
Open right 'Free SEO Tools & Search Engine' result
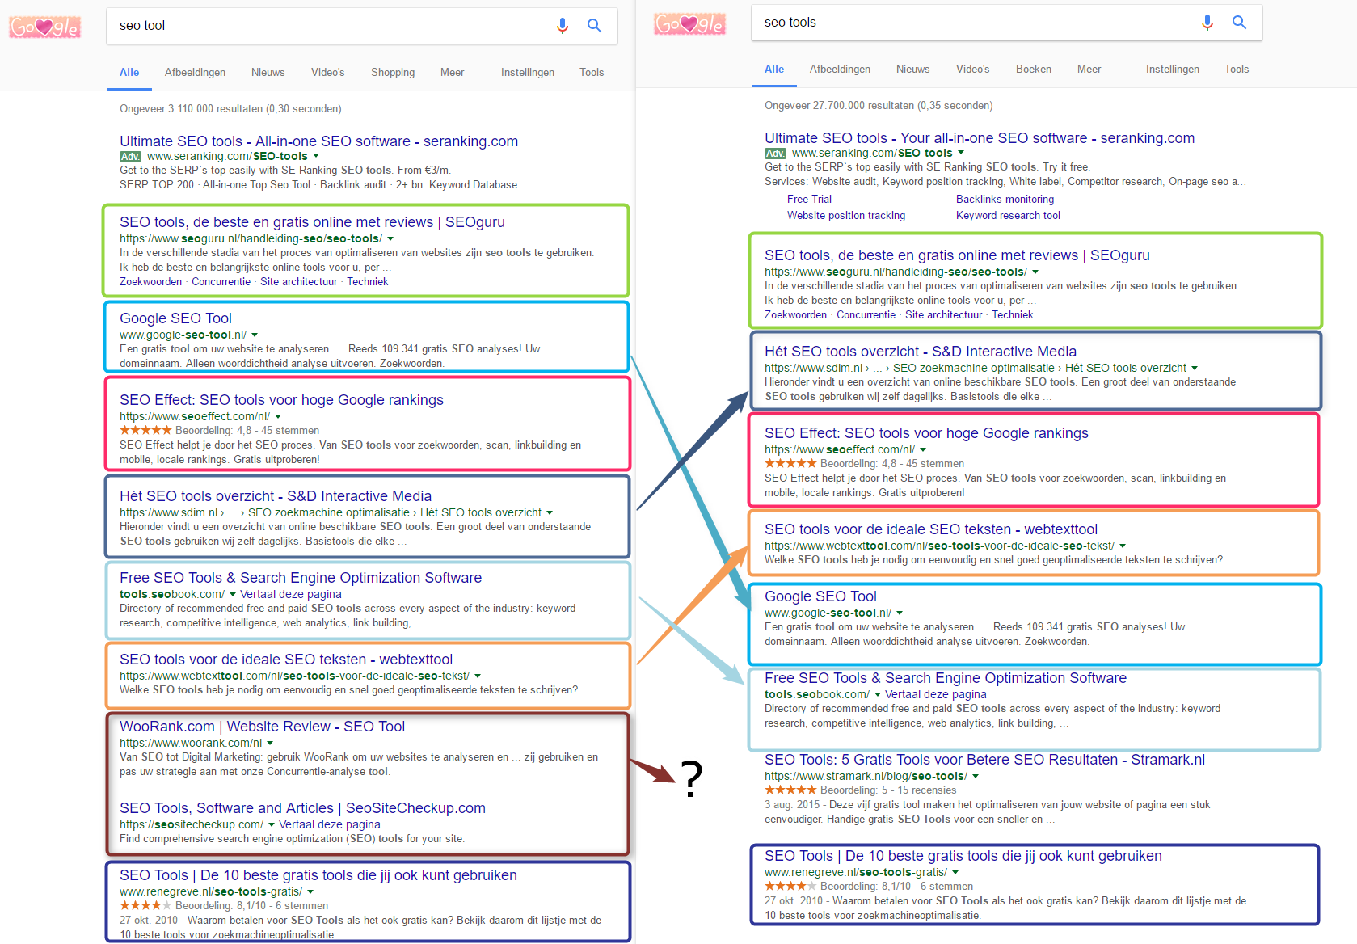[x=946, y=678]
